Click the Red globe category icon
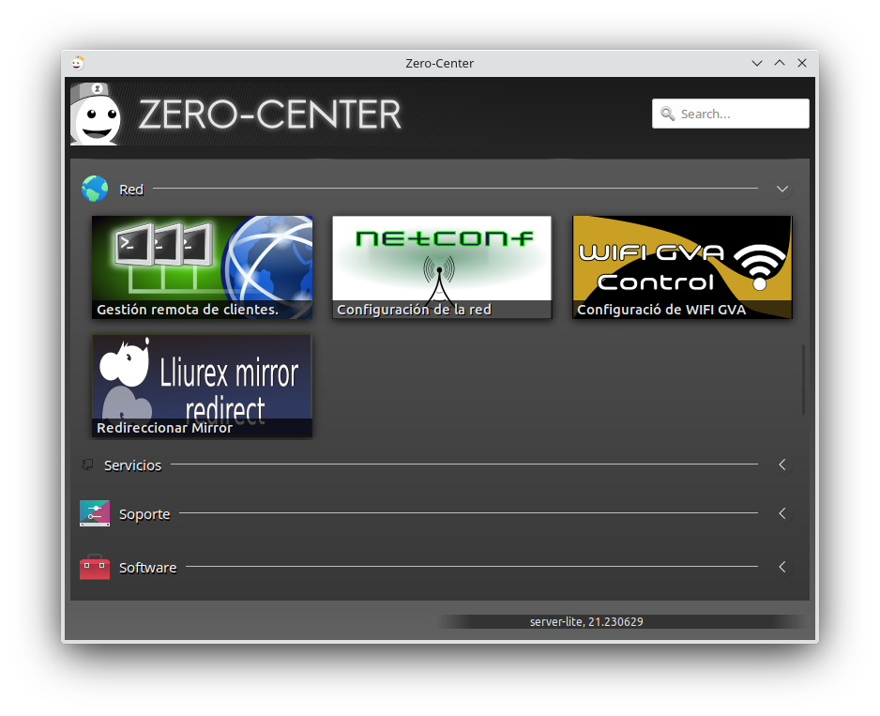Image resolution: width=880 pixels, height=716 pixels. [x=95, y=190]
